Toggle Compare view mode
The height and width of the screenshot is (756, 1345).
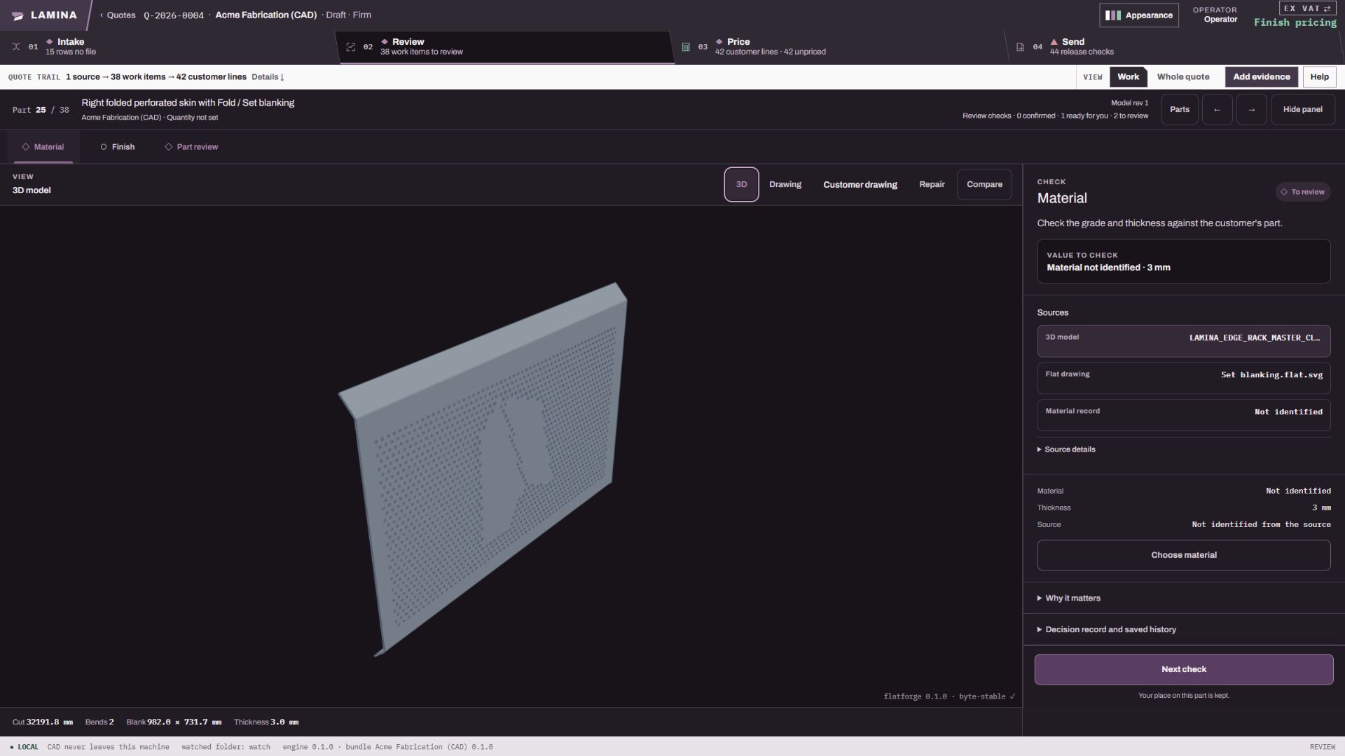pyautogui.click(x=984, y=185)
